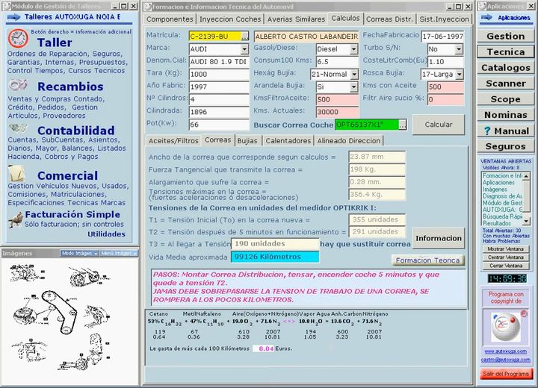
Task: Open the Gasoli/Diese Diesel dropdown
Action: (353, 49)
